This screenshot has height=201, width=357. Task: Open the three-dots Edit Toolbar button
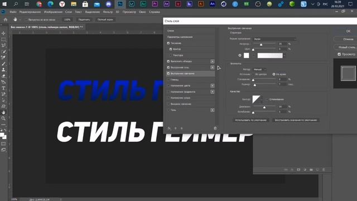point(3,125)
